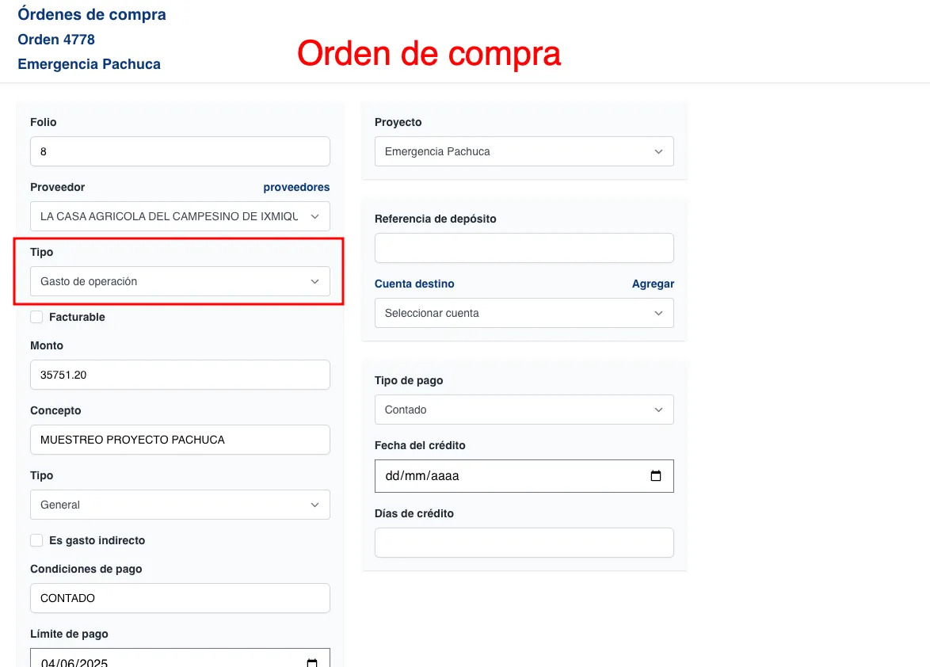
Task: Go to Órdenes de compra breadcrumb
Action: pos(92,14)
